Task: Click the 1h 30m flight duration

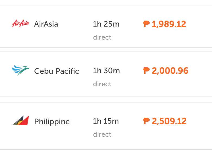Action: click(x=106, y=70)
